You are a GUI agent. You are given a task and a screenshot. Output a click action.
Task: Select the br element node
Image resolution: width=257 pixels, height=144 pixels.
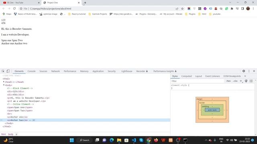9,114
